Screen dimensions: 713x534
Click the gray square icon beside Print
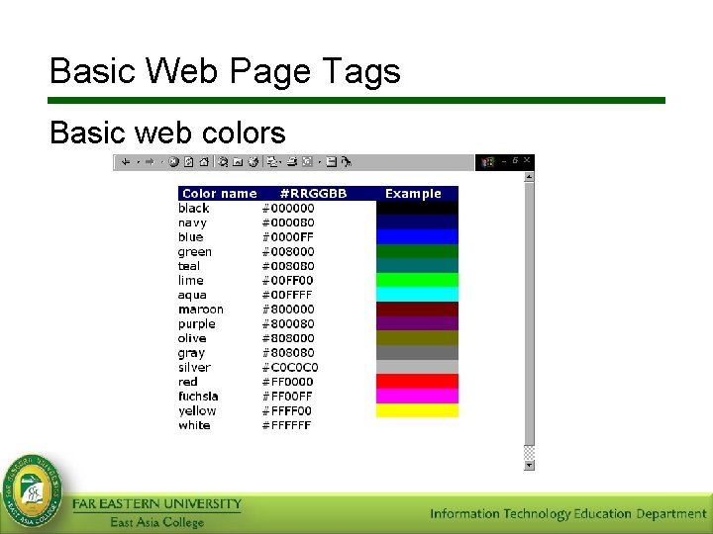pos(307,161)
